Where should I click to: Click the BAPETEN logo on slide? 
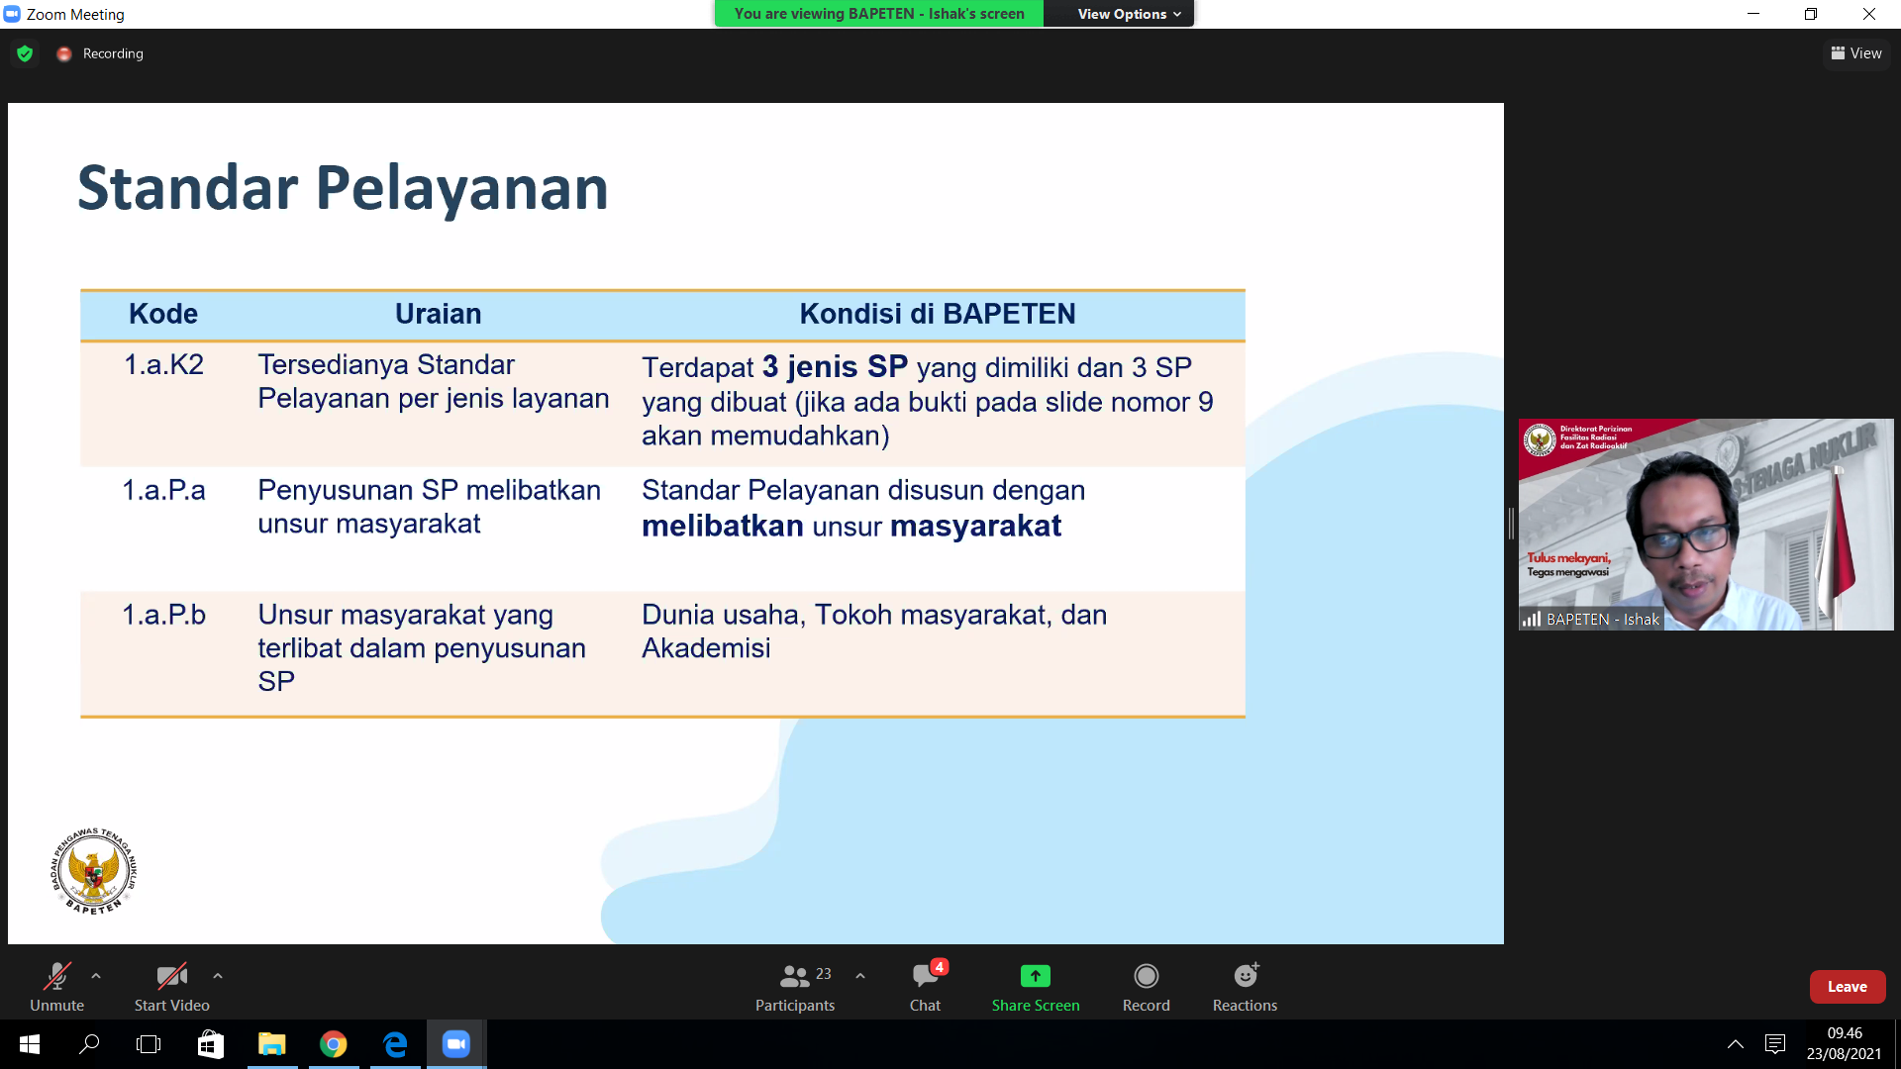94,871
